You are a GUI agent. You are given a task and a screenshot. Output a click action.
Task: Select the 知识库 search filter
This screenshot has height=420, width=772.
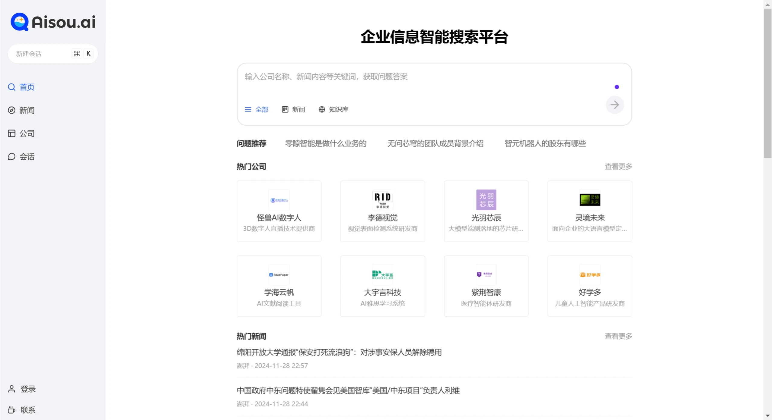333,109
